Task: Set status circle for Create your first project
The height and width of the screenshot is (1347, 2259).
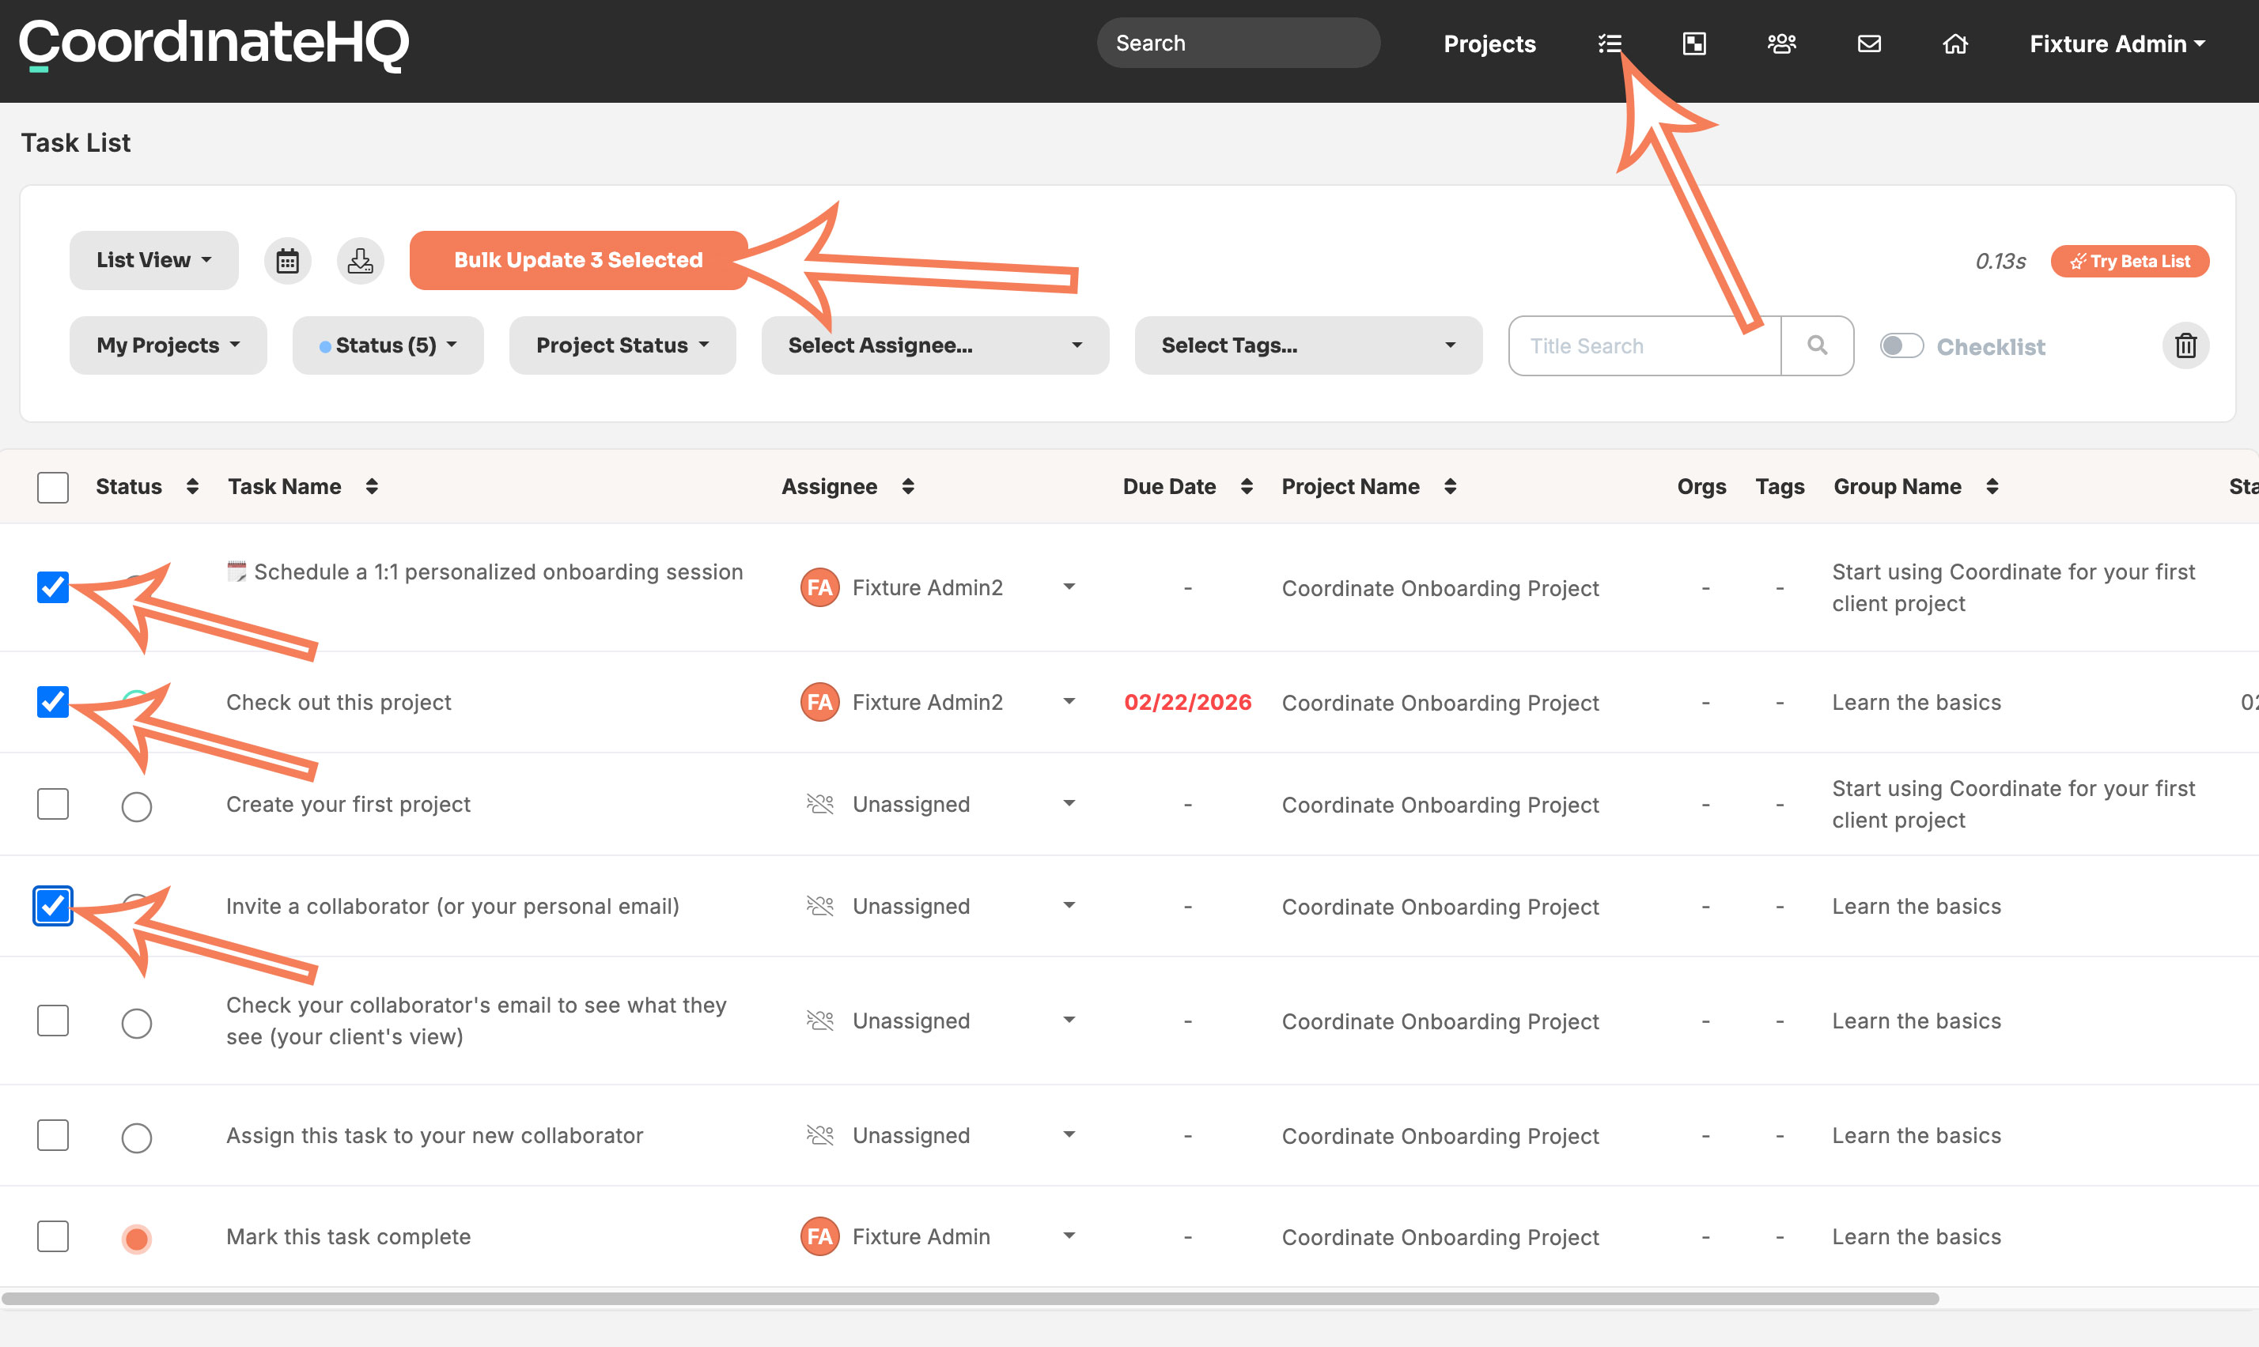Action: [x=136, y=807]
